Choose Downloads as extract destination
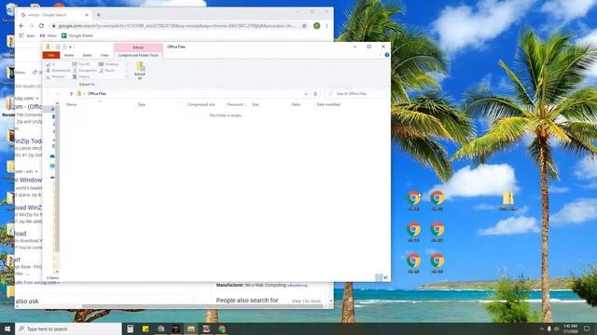The image size is (597, 335). point(58,71)
